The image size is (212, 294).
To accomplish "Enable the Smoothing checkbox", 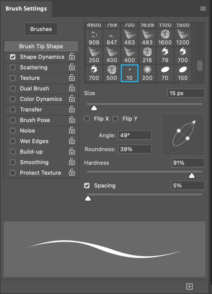I will [x=13, y=162].
